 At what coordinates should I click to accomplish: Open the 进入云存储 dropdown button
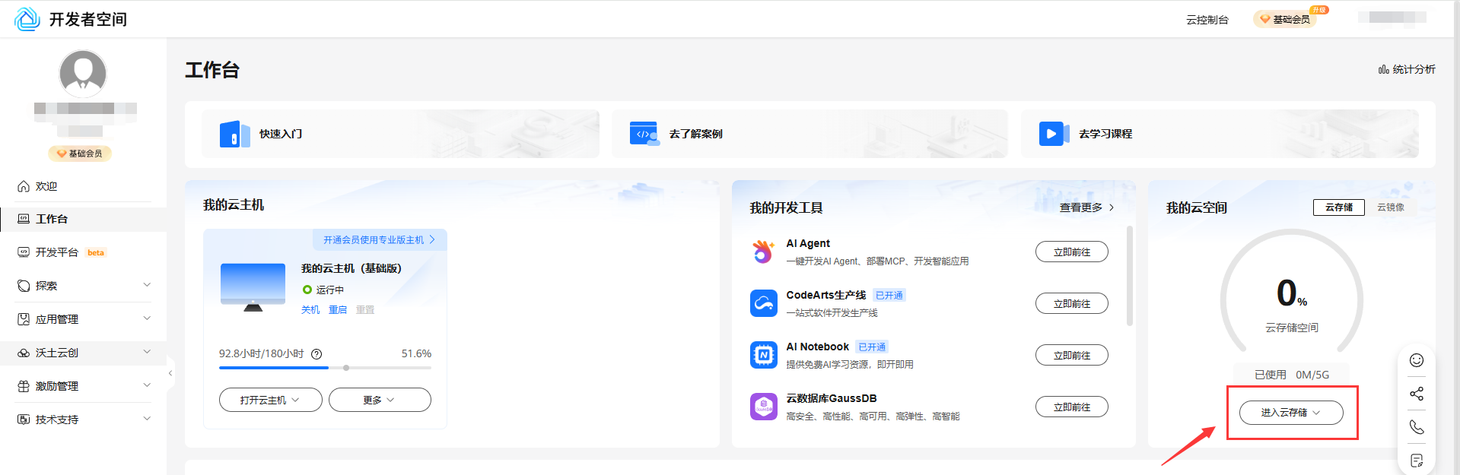point(1290,413)
